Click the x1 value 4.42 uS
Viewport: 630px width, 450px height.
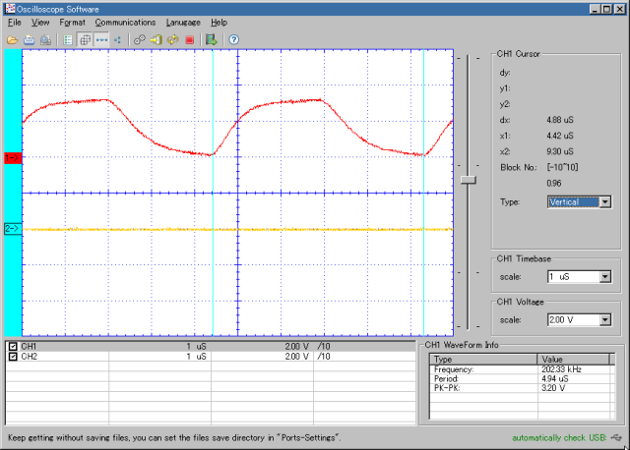click(560, 136)
